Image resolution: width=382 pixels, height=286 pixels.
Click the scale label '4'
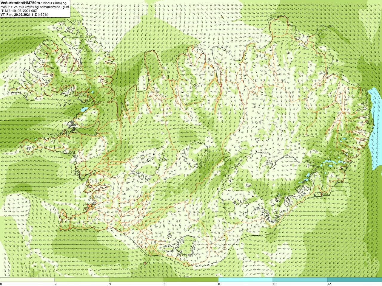coord(110,284)
